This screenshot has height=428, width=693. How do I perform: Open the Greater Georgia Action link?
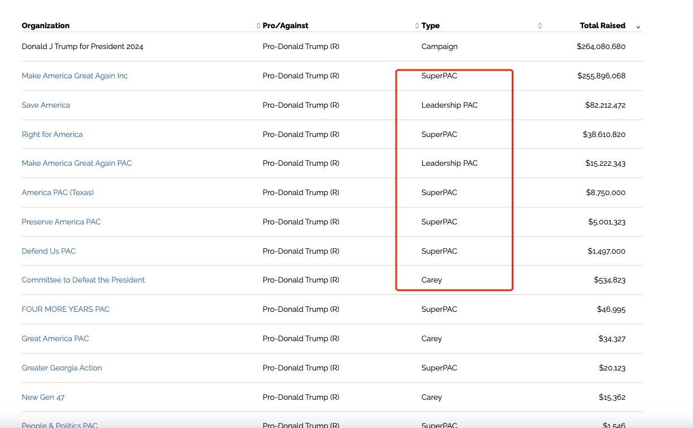62,368
